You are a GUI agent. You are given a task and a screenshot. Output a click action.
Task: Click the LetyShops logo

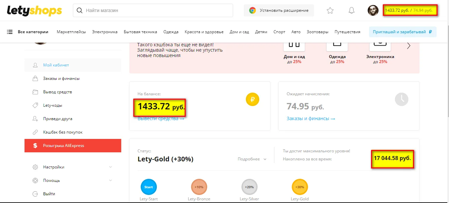tap(34, 10)
